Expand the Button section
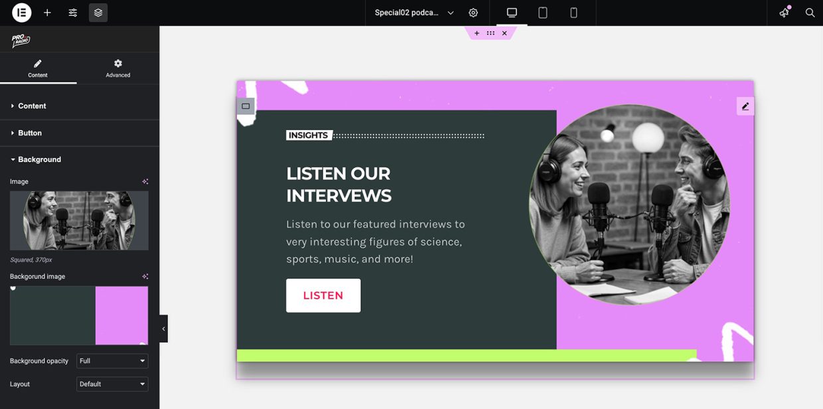 tap(30, 133)
